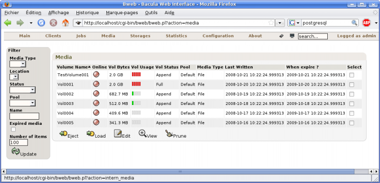Open the Media Type filter dropdown

pos(18,64)
